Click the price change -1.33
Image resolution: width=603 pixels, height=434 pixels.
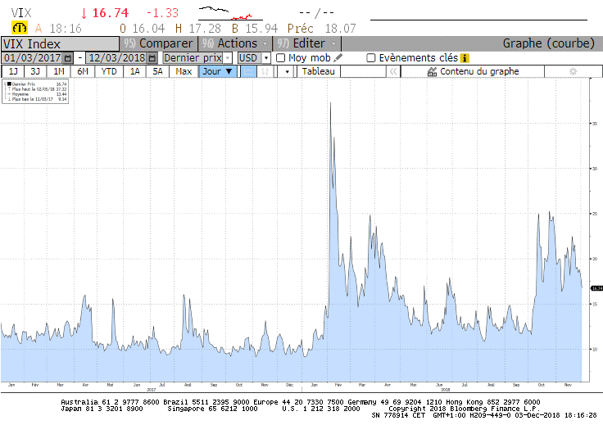click(x=163, y=13)
